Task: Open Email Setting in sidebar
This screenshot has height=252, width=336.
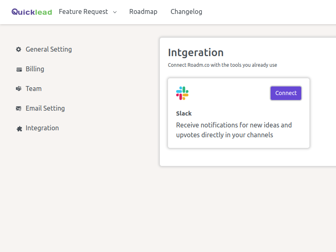Action: click(x=45, y=109)
